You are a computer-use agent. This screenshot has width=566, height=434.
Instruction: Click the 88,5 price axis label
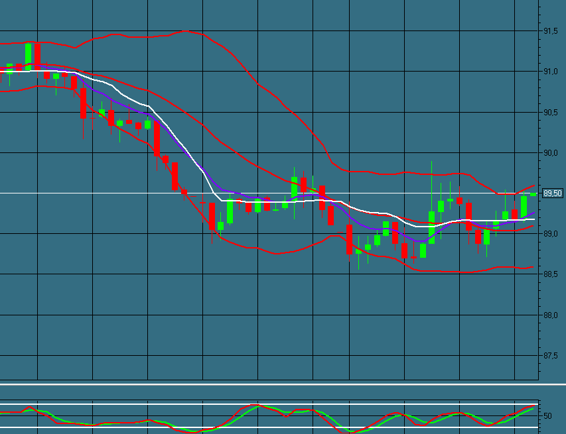(551, 274)
